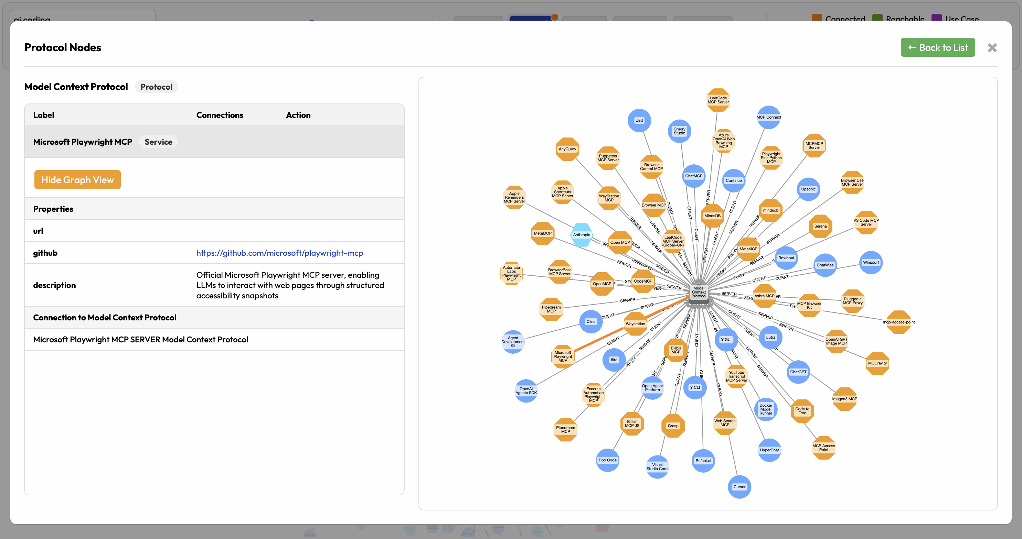The width and height of the screenshot is (1022, 539).
Task: Click the Action column header
Action: [x=298, y=115]
